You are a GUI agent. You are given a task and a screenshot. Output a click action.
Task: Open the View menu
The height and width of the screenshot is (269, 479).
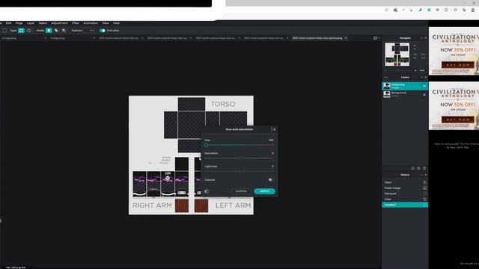[x=106, y=23]
